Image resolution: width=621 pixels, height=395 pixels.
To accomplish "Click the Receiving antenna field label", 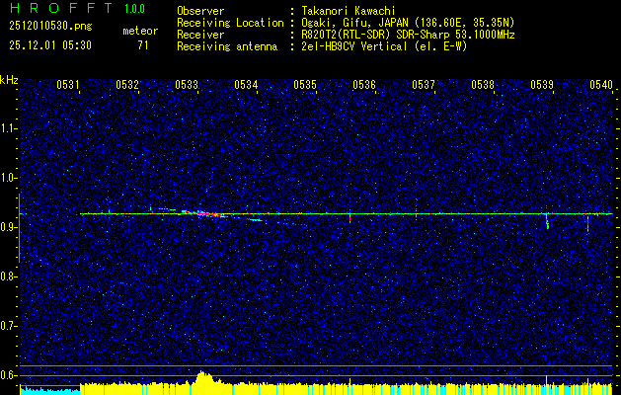I will [227, 46].
